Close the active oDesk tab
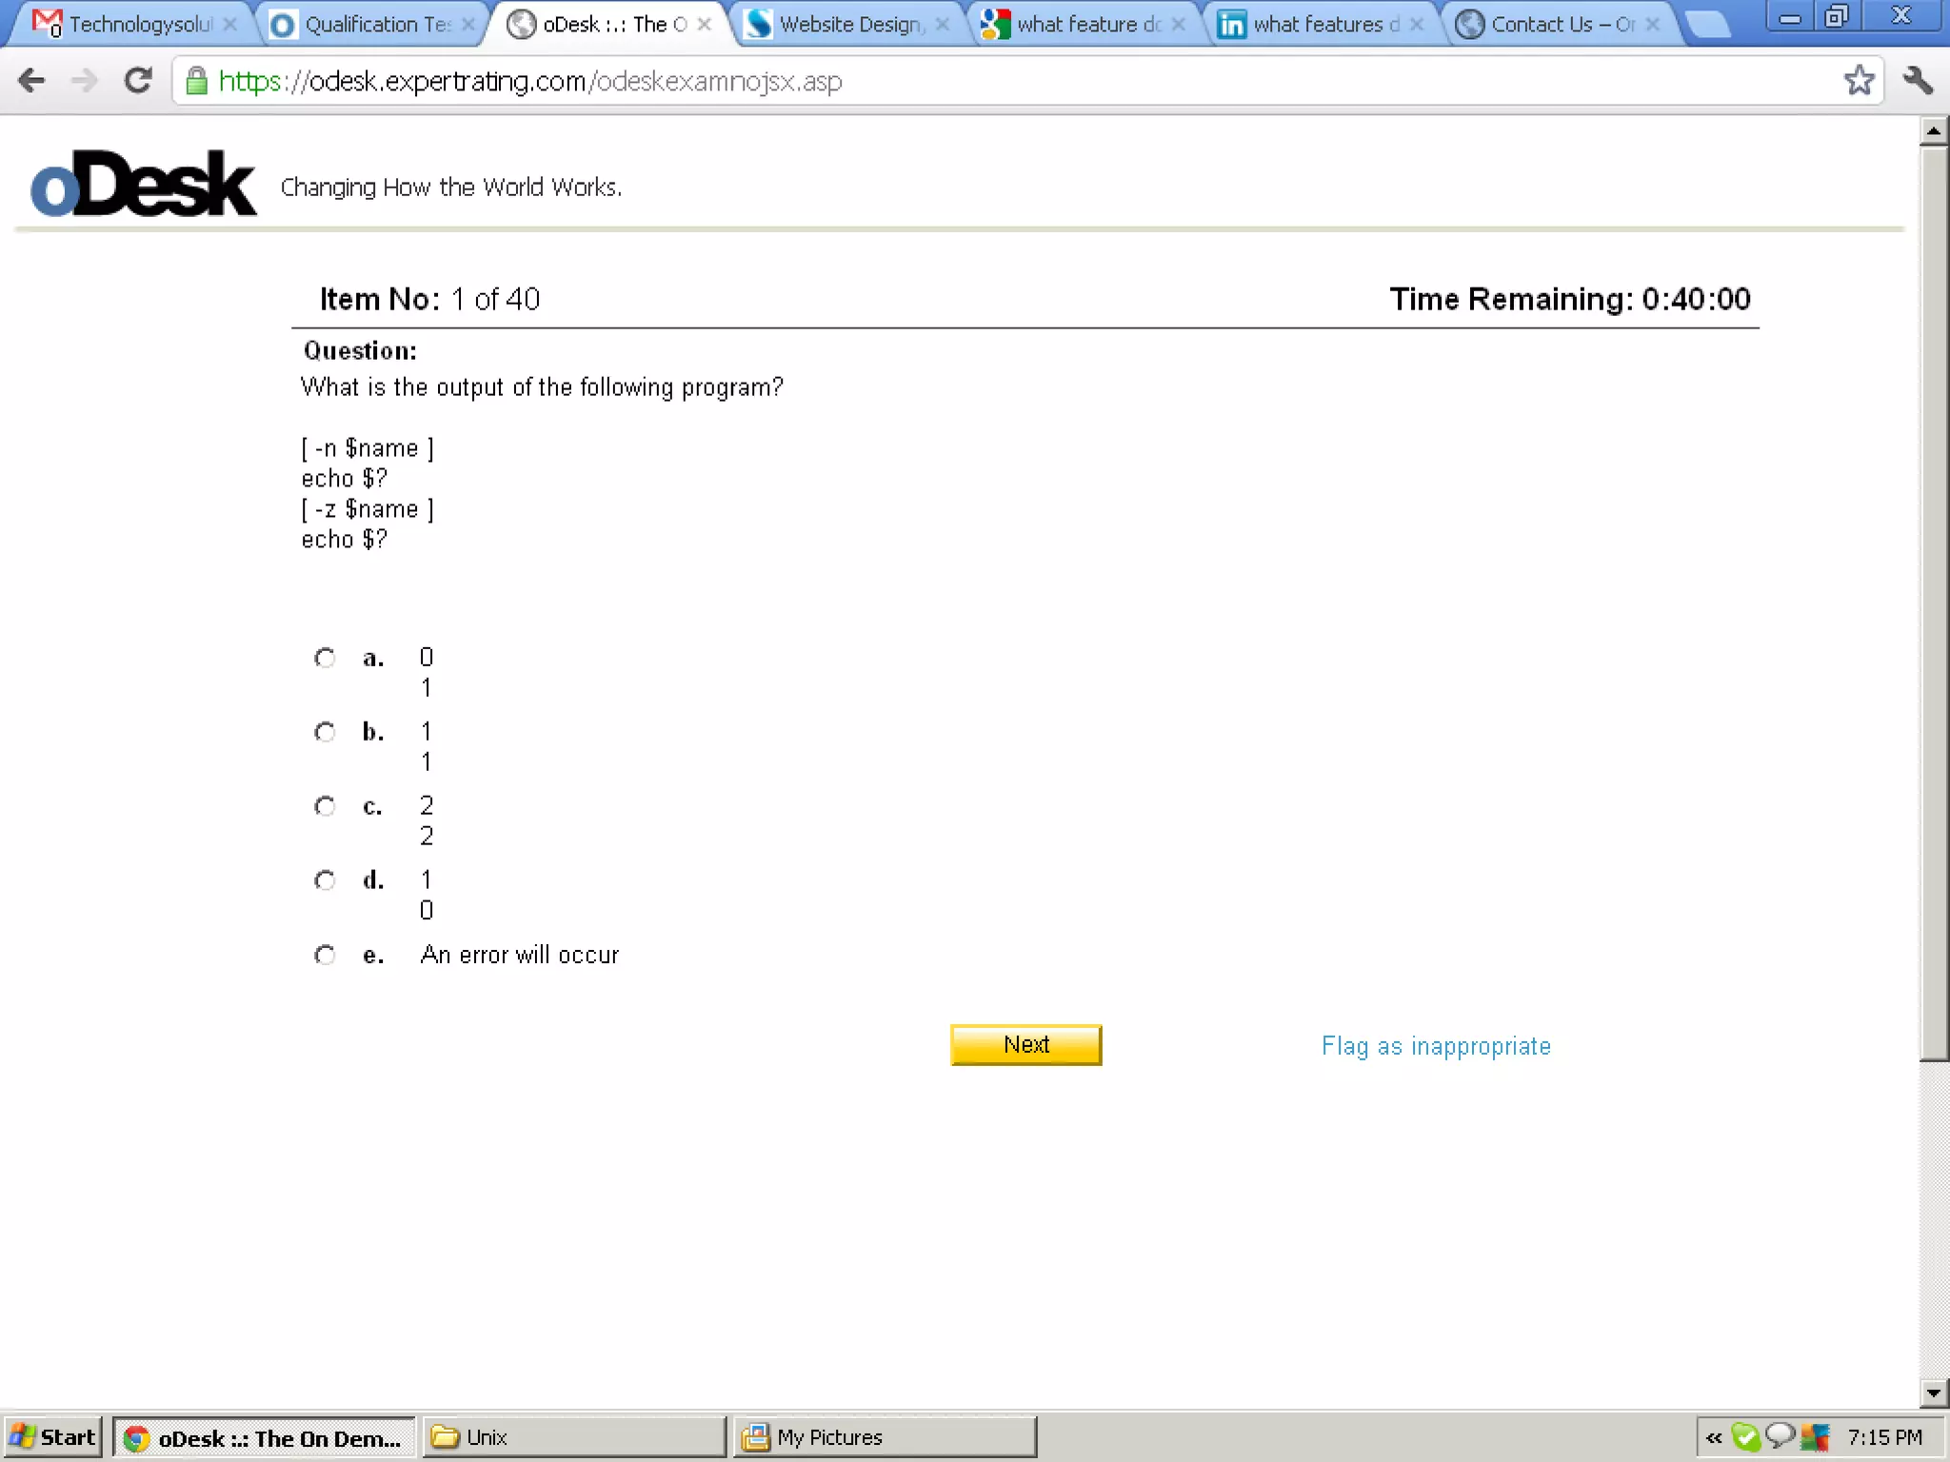The width and height of the screenshot is (1950, 1462). pos(704,25)
